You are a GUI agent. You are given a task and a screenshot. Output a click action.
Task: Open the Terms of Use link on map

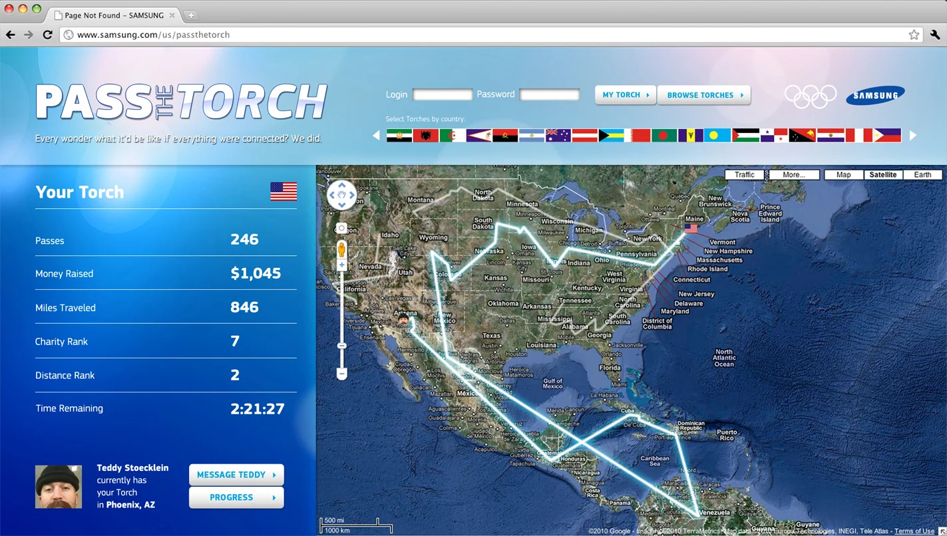(x=914, y=531)
